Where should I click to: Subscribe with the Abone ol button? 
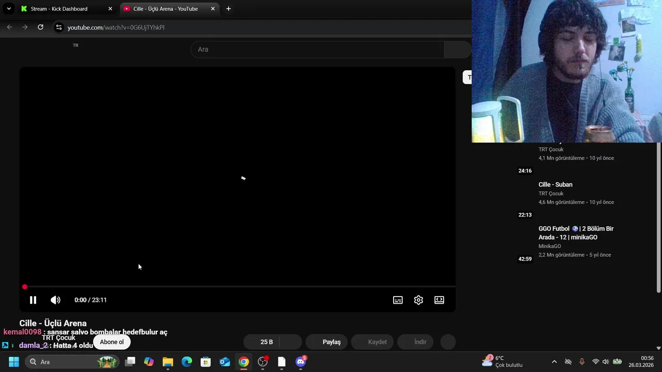pos(112,342)
